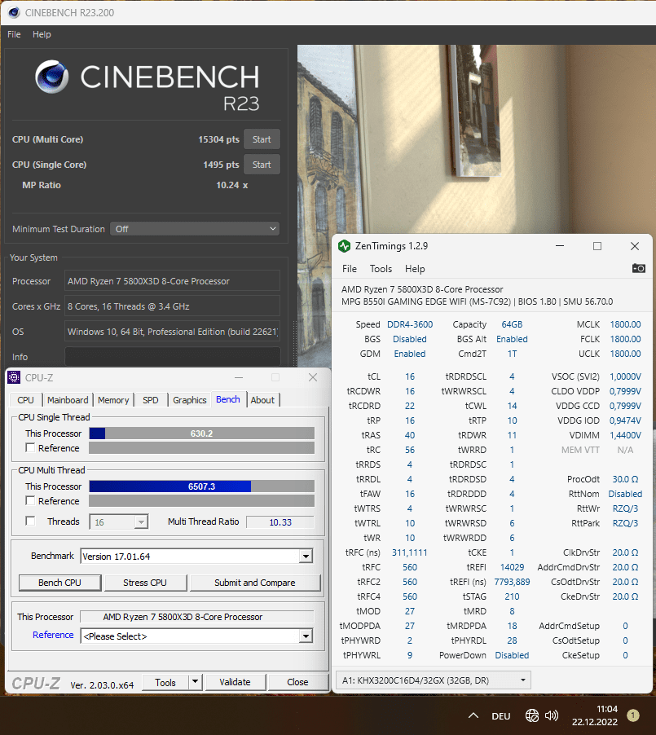Click the ZenTimings green app icon
The width and height of the screenshot is (656, 735).
click(x=345, y=246)
